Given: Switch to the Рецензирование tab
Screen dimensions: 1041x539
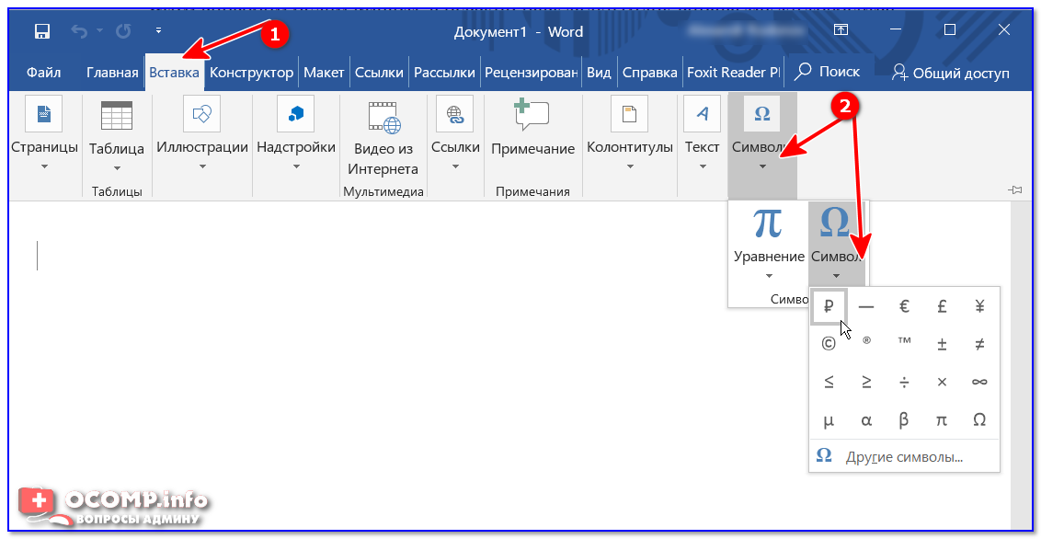Looking at the screenshot, I should 531,73.
